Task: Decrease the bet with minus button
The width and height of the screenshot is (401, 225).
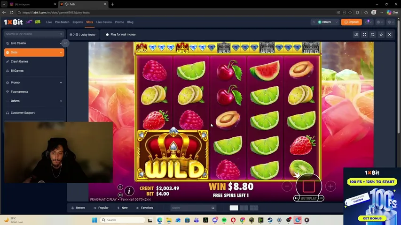Action: click(x=287, y=186)
